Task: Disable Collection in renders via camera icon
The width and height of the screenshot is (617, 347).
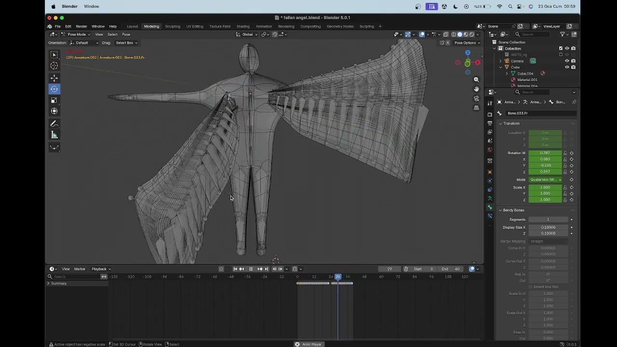Action: (573, 48)
